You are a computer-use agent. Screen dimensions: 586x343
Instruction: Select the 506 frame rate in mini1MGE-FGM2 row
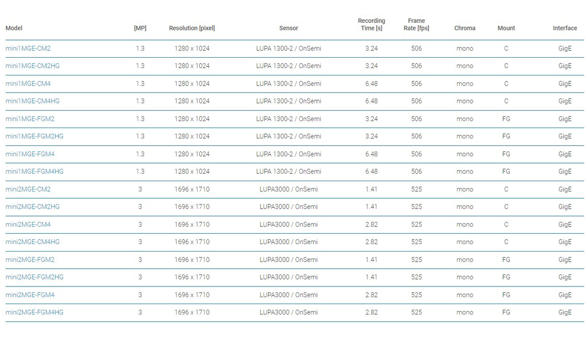point(417,119)
